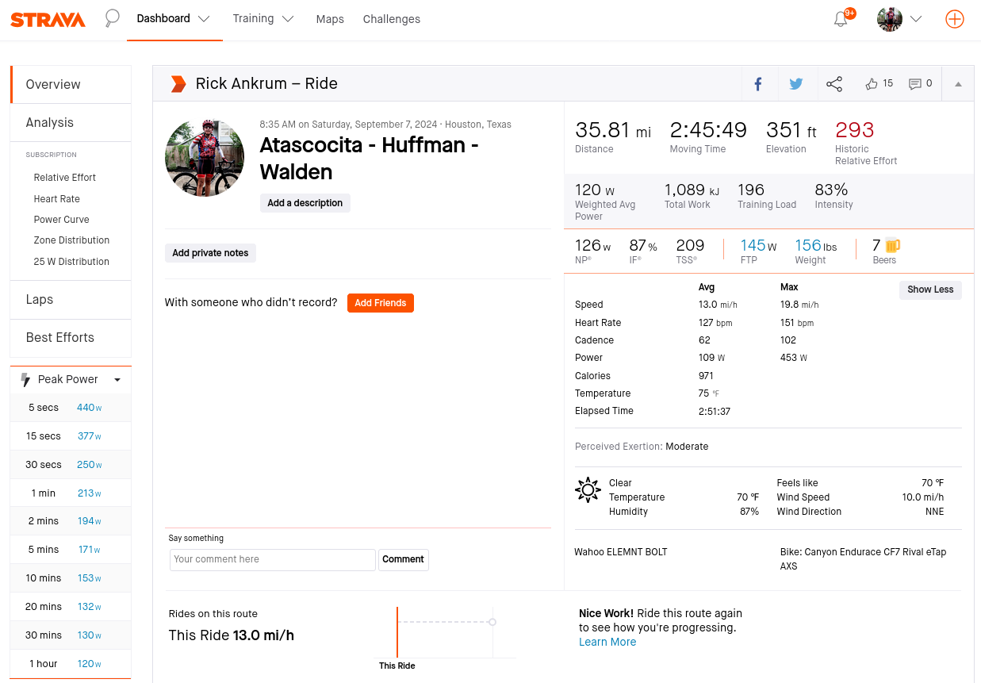The height and width of the screenshot is (683, 981).
Task: Open the Laps sidebar tab
Action: click(x=71, y=299)
